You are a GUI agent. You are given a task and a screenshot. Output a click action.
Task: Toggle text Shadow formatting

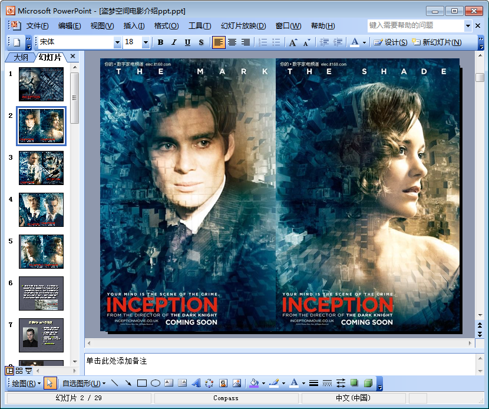[x=201, y=42]
